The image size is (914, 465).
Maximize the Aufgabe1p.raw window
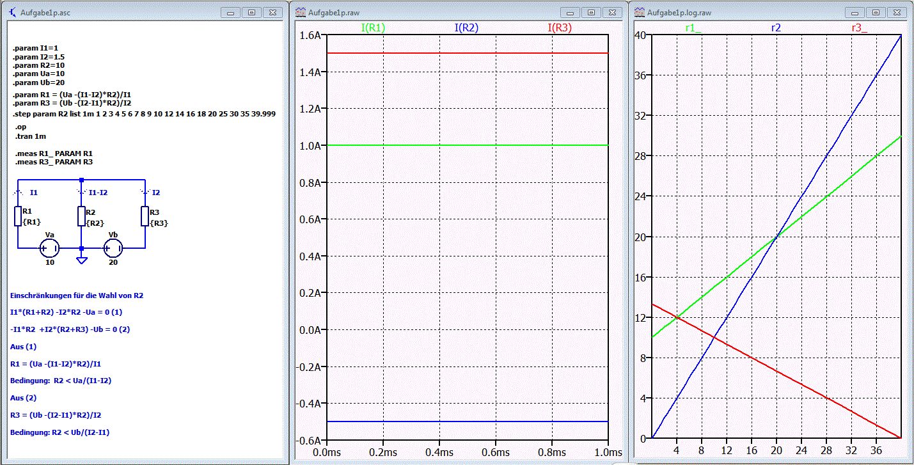point(591,12)
